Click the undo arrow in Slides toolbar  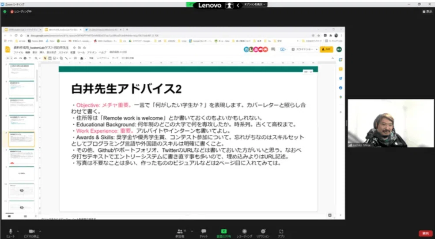15,58
